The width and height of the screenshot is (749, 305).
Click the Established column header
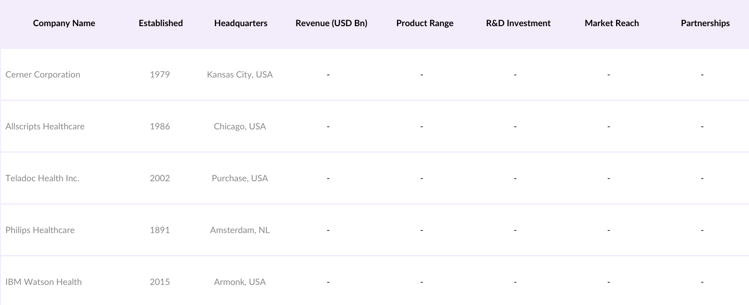pos(161,23)
